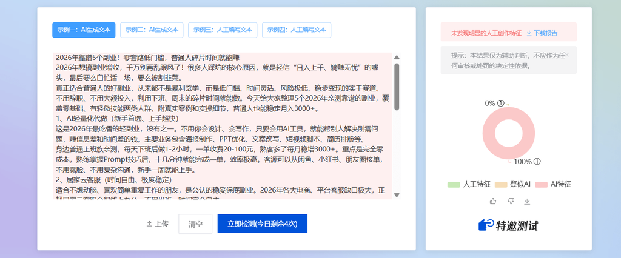Screen dimensions: 621x258
Task: Close the 提示 notice with the X
Action: (x=567, y=55)
